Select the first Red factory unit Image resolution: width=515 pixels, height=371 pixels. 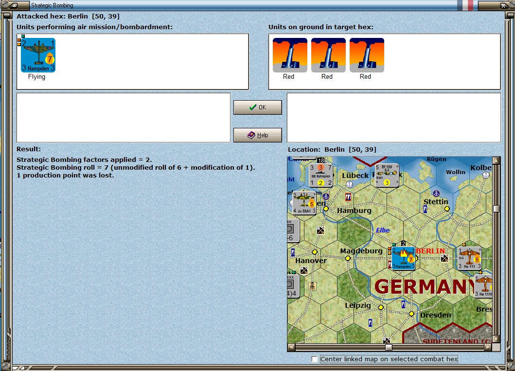[290, 55]
